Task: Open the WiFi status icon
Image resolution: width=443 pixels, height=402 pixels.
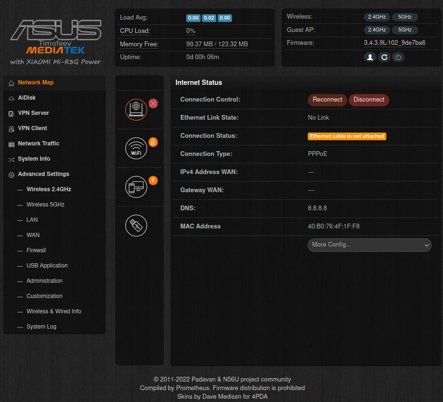Action: 136,148
